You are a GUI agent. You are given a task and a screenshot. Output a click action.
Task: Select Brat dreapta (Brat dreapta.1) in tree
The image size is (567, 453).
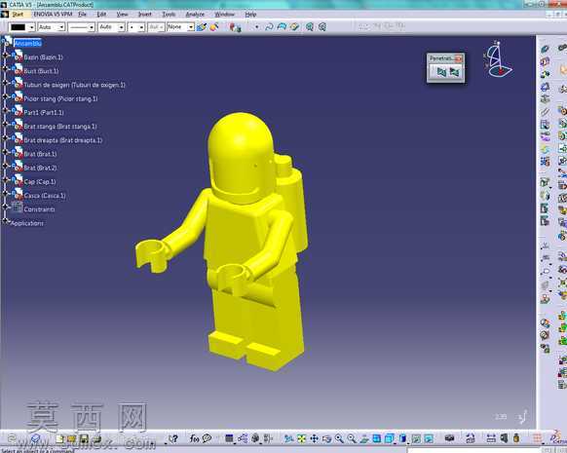(63, 140)
